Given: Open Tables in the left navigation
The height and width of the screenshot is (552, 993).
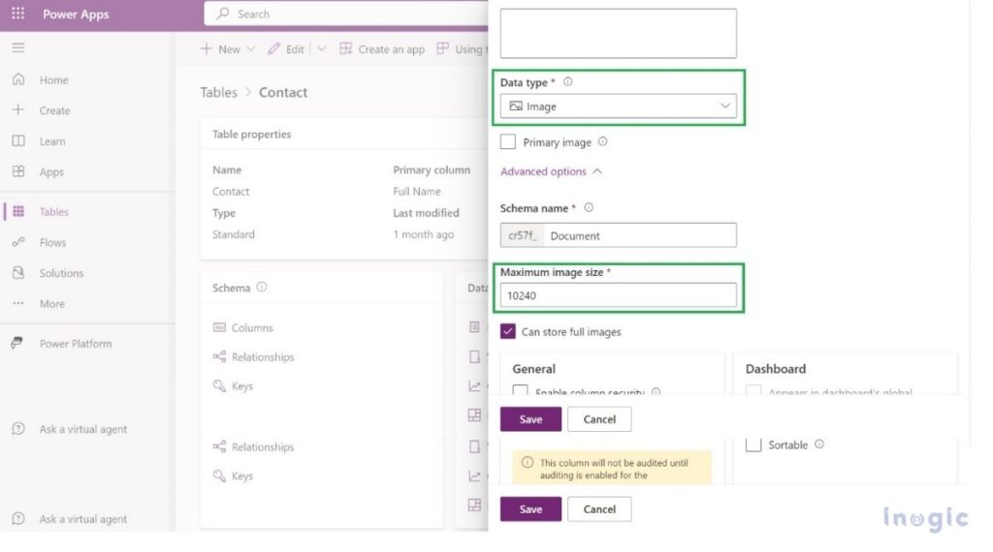Looking at the screenshot, I should [x=53, y=212].
